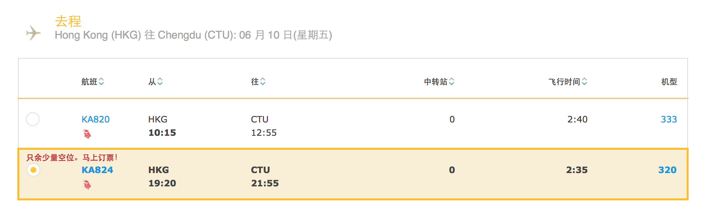Image resolution: width=714 pixels, height=221 pixels.
Task: Click the 机型 column header
Action: [669, 82]
